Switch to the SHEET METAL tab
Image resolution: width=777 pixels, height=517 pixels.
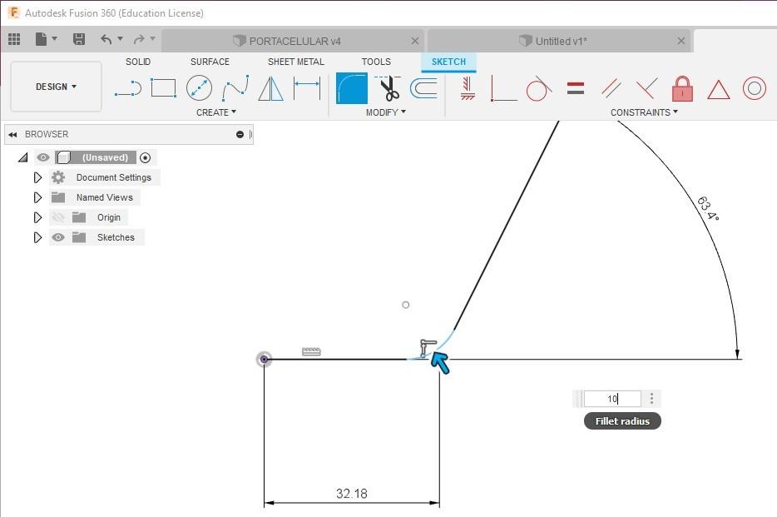pos(296,62)
